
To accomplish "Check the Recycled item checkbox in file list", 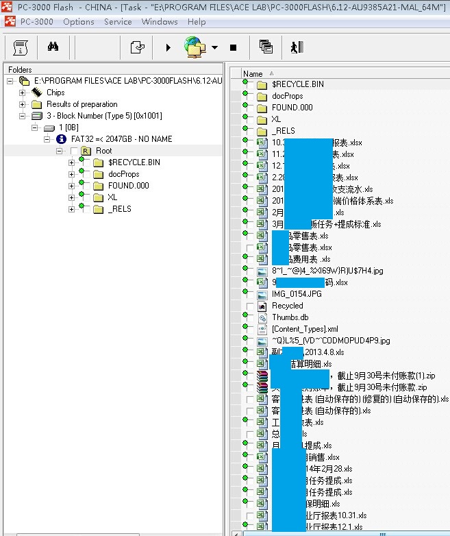I will [x=250, y=306].
